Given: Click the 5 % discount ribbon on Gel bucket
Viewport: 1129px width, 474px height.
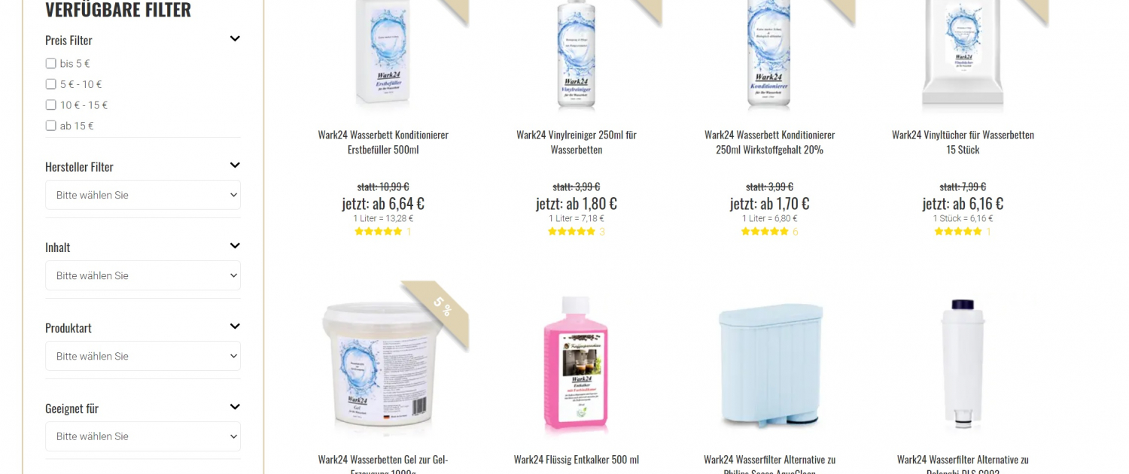Looking at the screenshot, I should click(x=442, y=308).
